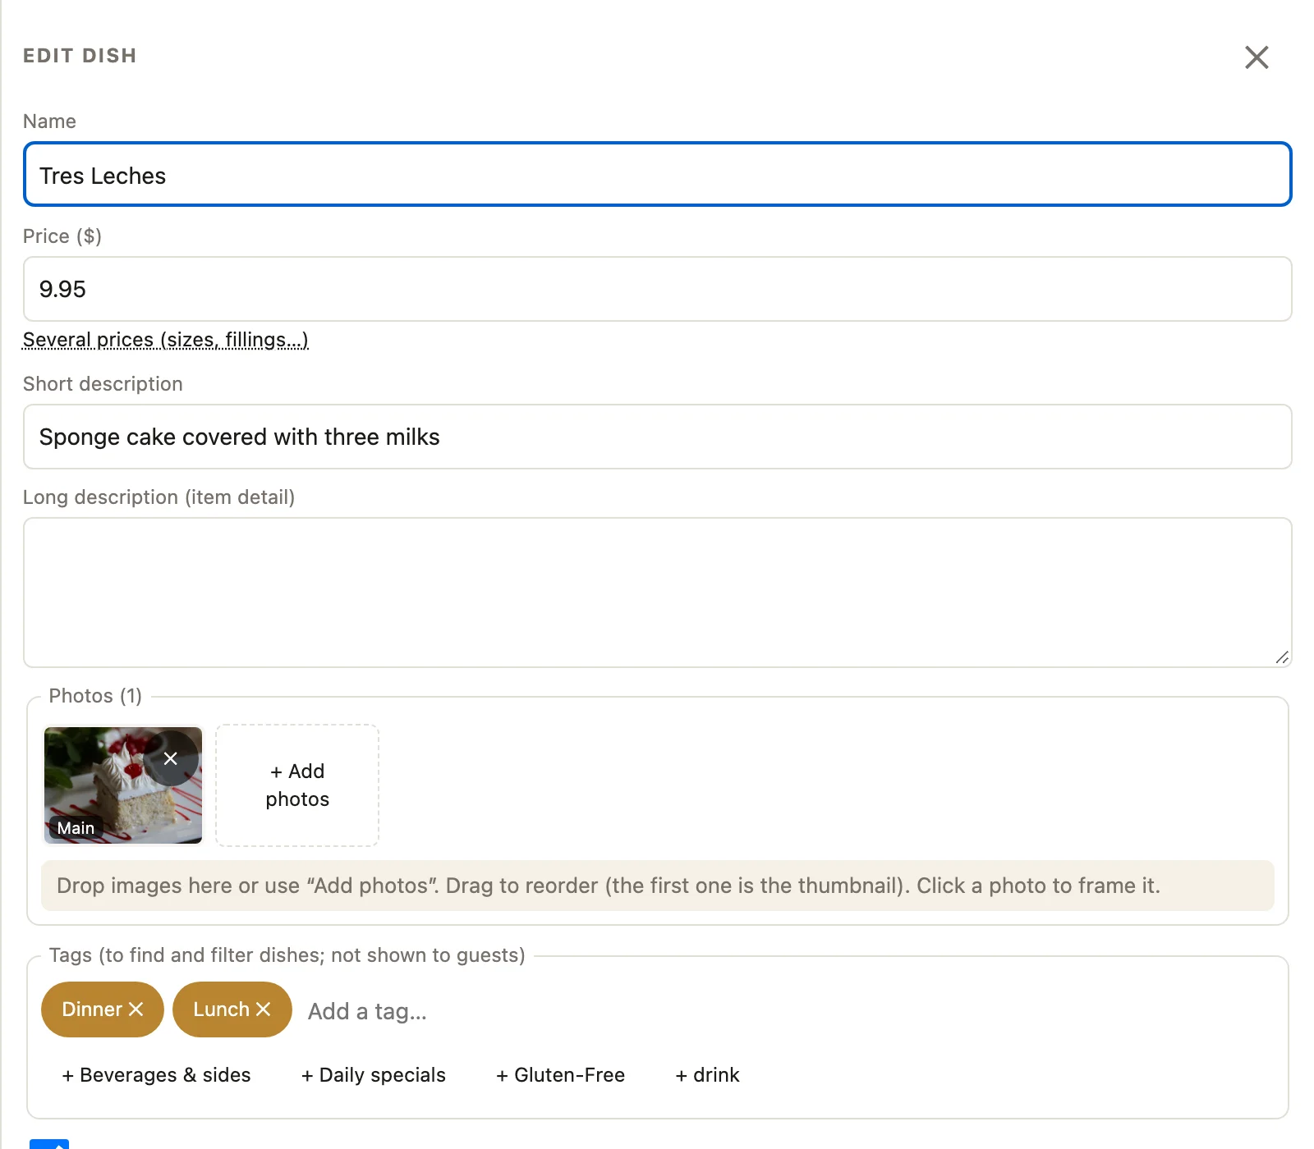Viewport: 1314px width, 1149px height.
Task: Add the Daily specials tag
Action: [x=373, y=1075]
